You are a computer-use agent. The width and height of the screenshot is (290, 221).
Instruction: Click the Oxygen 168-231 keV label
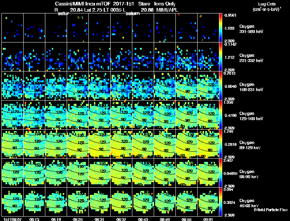(251, 87)
